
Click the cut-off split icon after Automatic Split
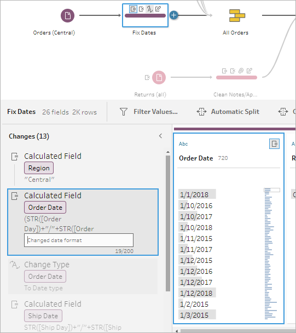pos(283,112)
